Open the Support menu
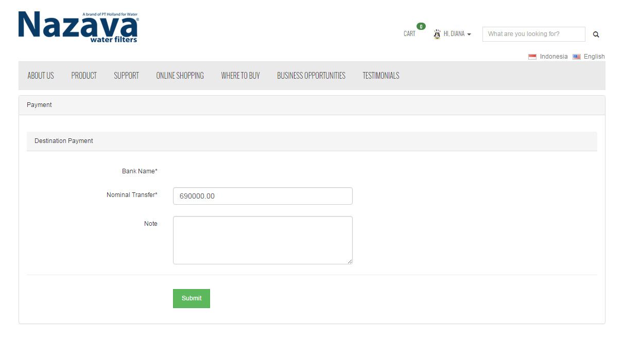623x341 pixels. tap(126, 76)
